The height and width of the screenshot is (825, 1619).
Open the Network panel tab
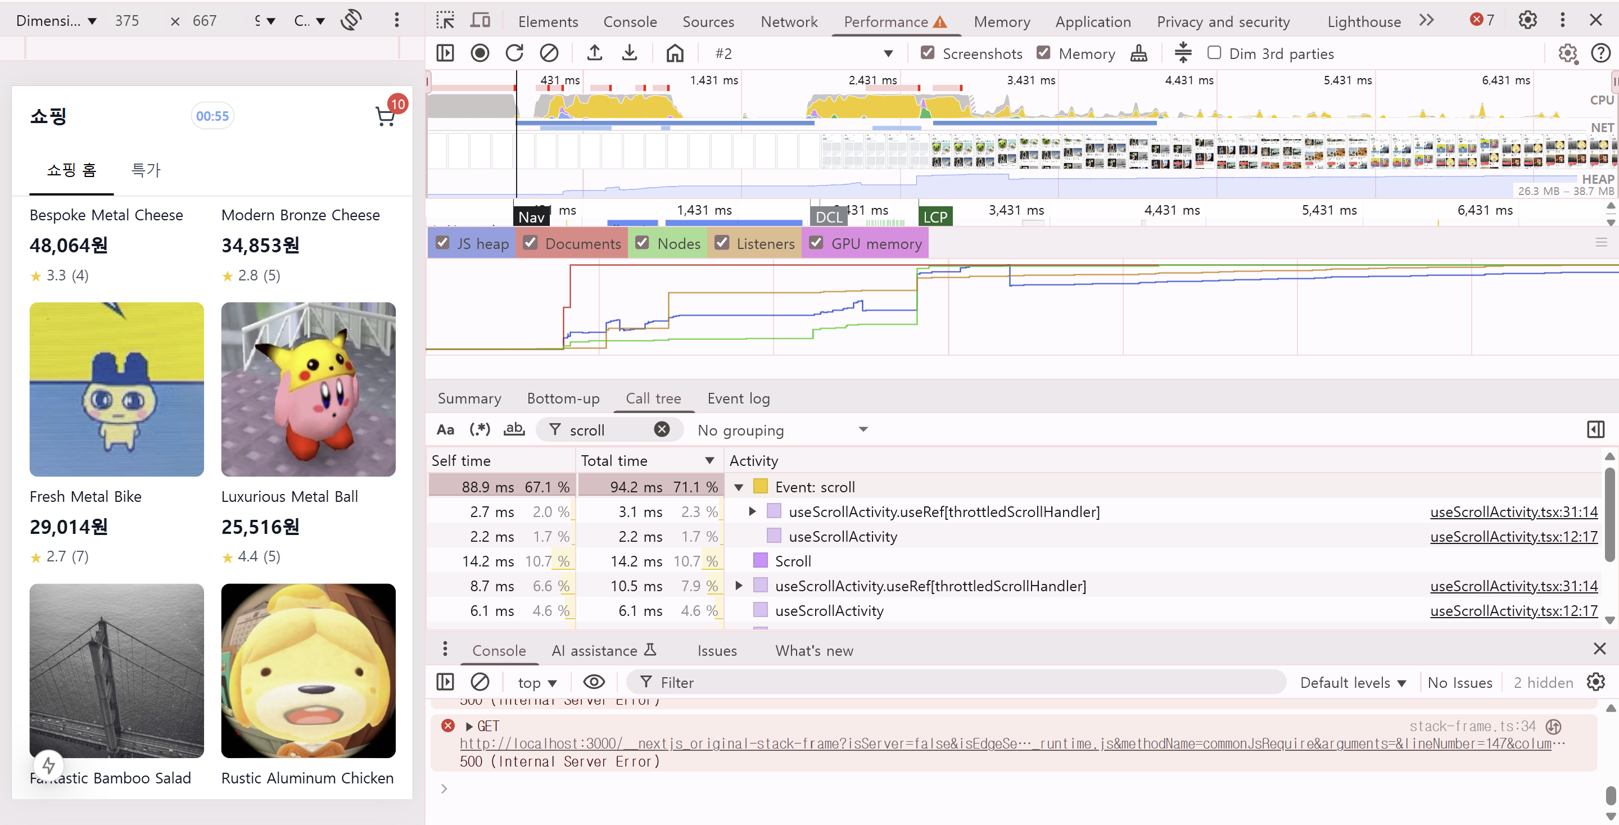789,21
